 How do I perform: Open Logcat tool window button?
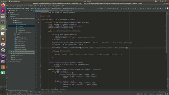coord(18,92)
